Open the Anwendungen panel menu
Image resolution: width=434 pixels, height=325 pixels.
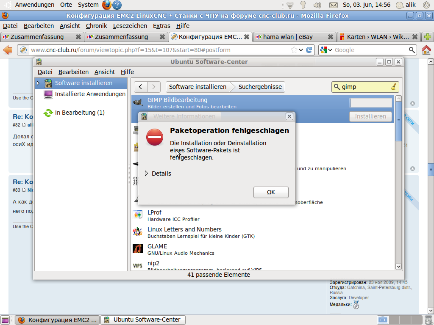pos(35,5)
